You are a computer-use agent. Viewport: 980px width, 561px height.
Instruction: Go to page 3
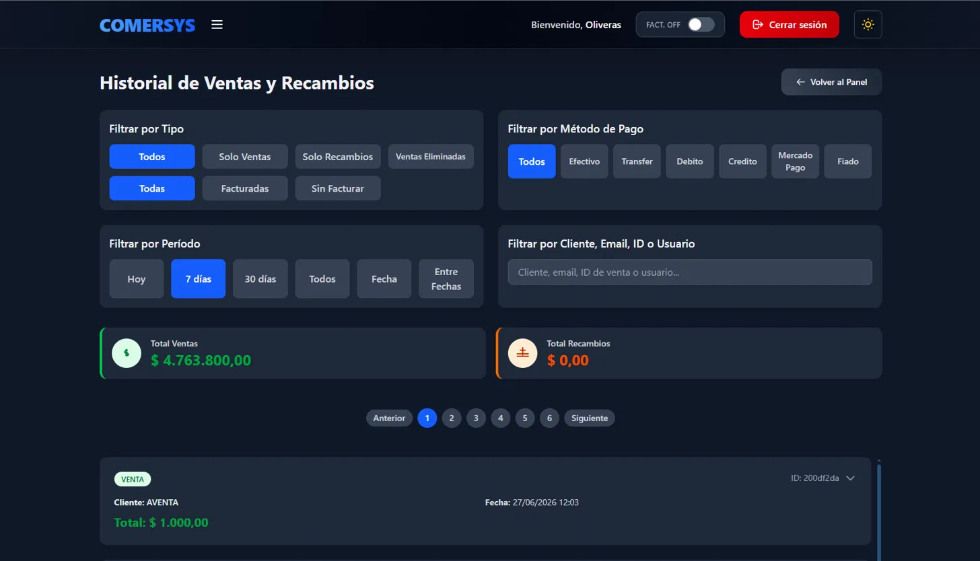coord(476,418)
